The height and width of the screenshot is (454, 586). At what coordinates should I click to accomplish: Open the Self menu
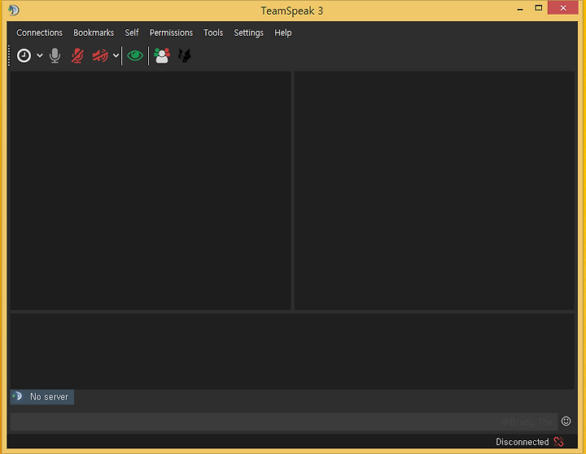click(132, 33)
